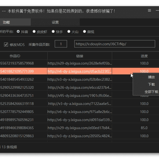Click 100.0 progress in the v6-dy-y row
This screenshot has height=159, width=159.
144,120
